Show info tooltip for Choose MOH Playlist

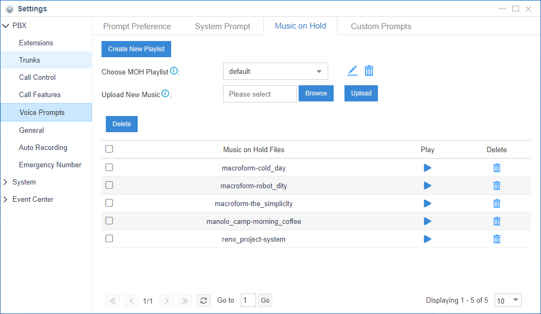(x=174, y=71)
